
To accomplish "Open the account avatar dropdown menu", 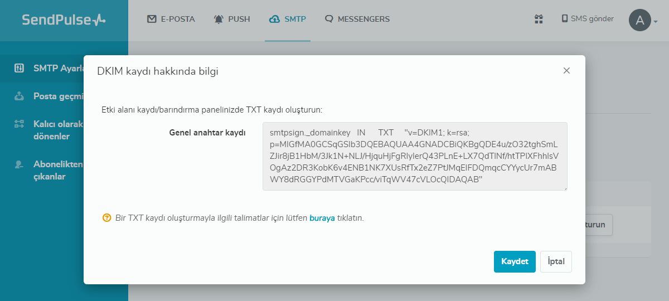I will click(643, 21).
